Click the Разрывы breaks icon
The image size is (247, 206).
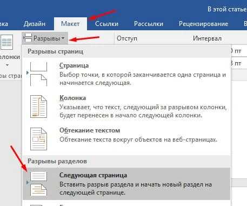[x=28, y=38]
